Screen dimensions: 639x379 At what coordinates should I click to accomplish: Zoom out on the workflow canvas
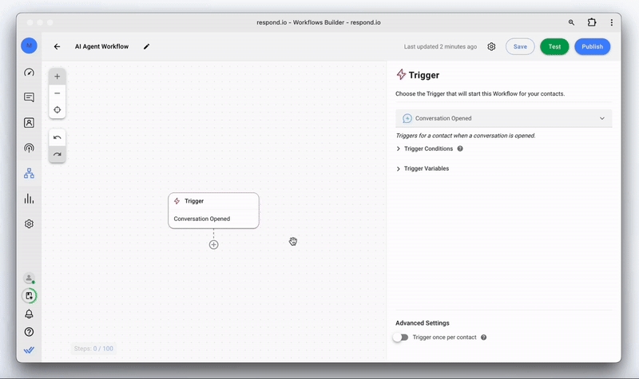coord(57,93)
